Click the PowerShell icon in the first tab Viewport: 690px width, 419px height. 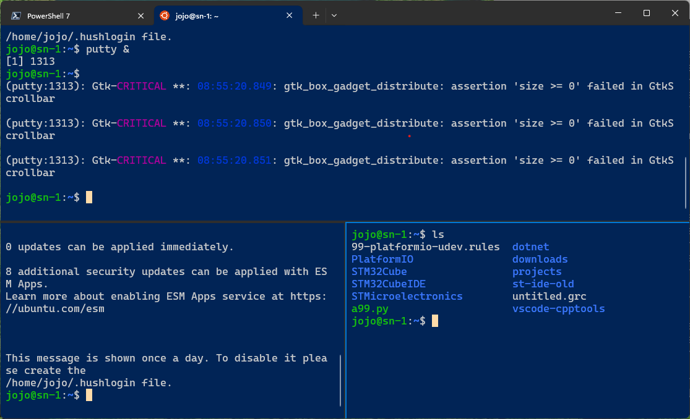(16, 15)
